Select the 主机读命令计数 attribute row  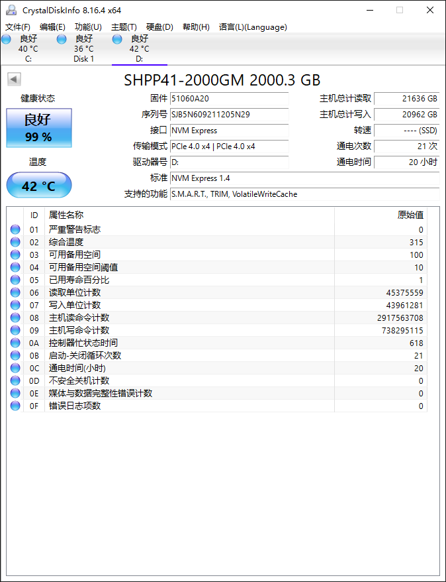217,318
